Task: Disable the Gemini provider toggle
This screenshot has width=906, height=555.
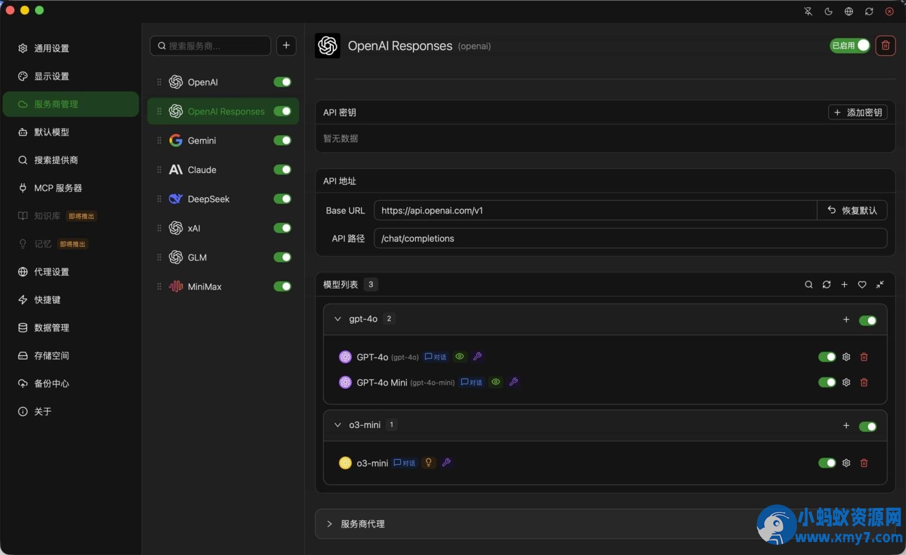Action: pos(283,140)
